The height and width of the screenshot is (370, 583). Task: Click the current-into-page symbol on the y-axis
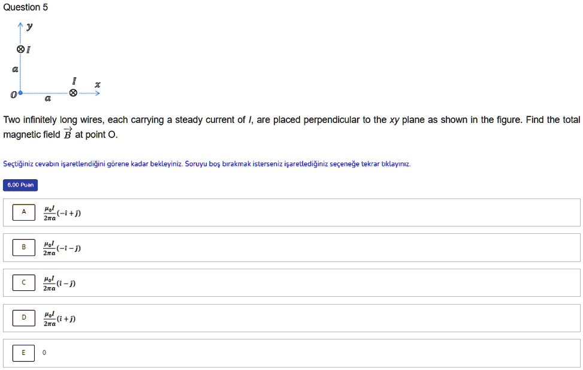click(x=20, y=49)
